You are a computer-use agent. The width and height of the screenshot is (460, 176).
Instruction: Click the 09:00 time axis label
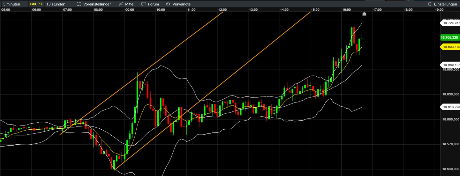coord(130,10)
